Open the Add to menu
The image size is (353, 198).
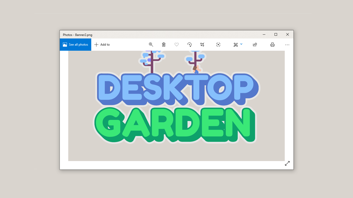[x=102, y=45]
